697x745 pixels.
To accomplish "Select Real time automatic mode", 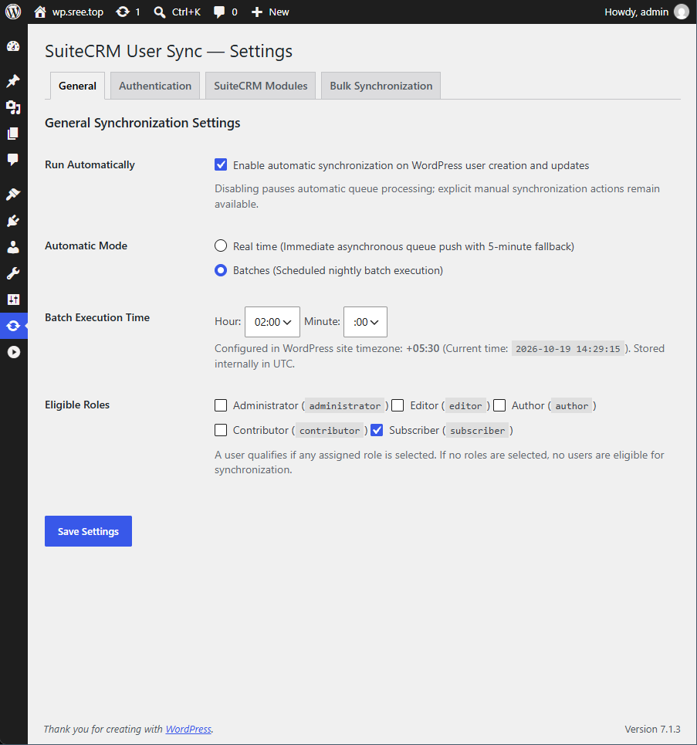I will click(x=221, y=246).
